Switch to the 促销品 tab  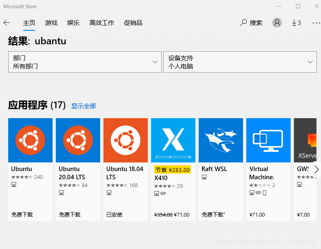click(133, 23)
